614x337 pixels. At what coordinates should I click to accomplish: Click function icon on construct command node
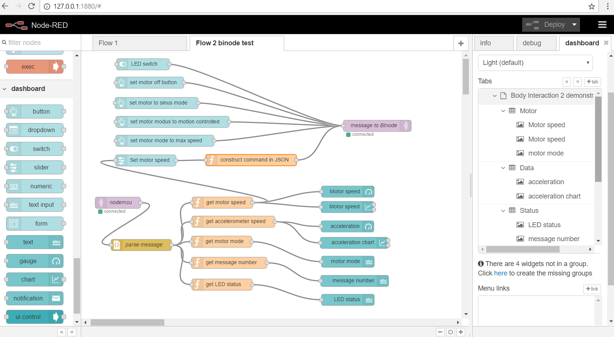pos(212,160)
